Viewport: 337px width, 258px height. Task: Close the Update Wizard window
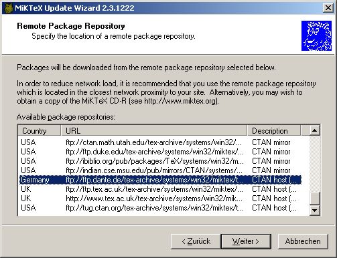coord(328,8)
